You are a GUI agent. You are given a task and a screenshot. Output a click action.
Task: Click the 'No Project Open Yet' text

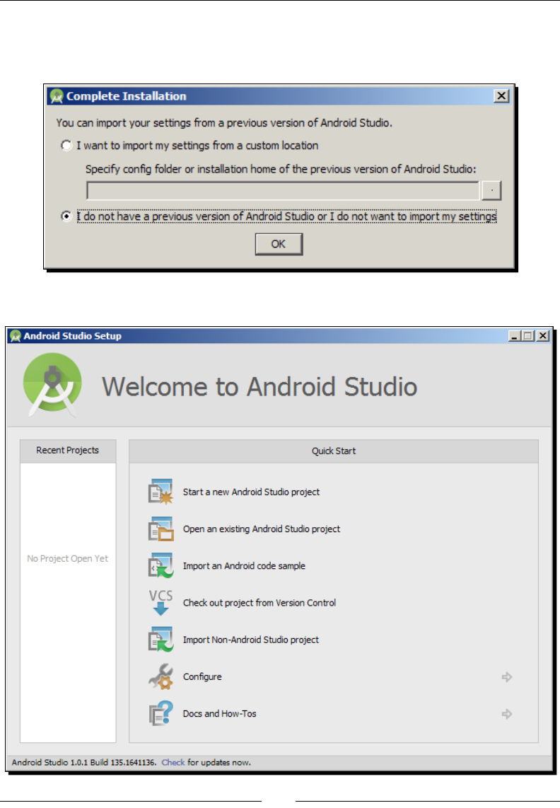coord(67,558)
